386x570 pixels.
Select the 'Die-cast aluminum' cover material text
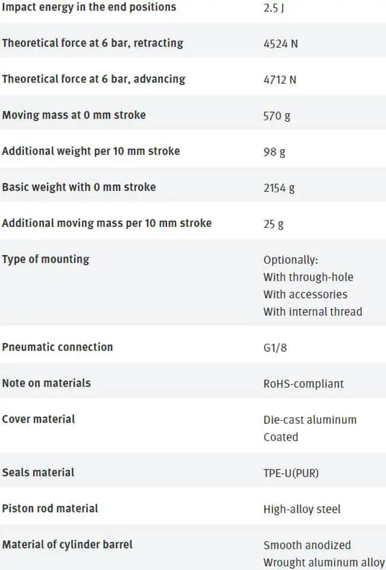point(309,420)
